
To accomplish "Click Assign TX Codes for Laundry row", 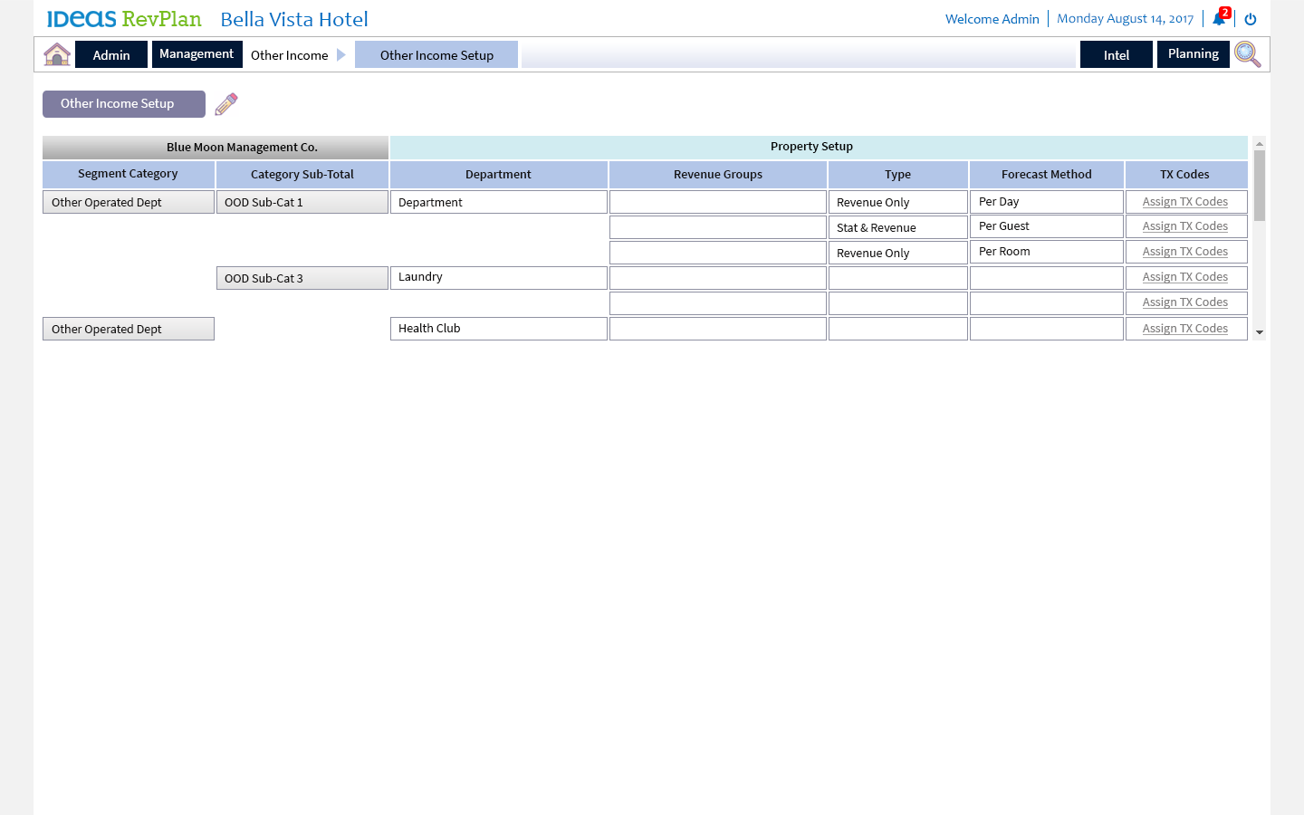I will click(1184, 277).
